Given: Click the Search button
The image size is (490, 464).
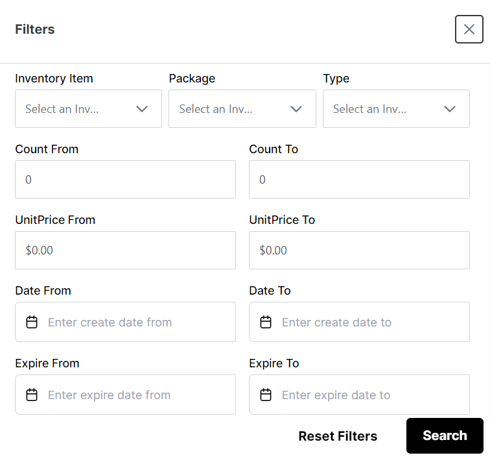Looking at the screenshot, I should tap(445, 435).
